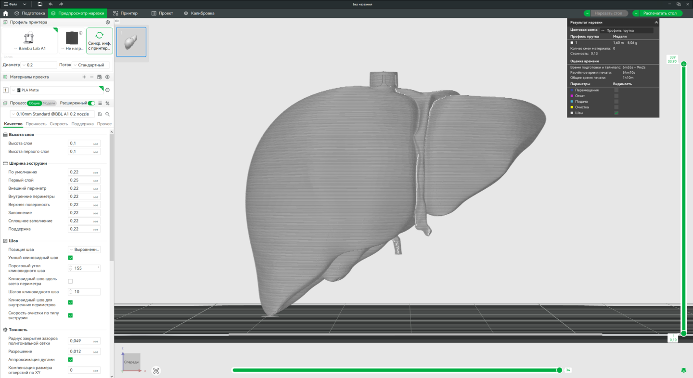This screenshot has width=693, height=378.
Task: Remove a filament with the minus icon
Action: [92, 77]
